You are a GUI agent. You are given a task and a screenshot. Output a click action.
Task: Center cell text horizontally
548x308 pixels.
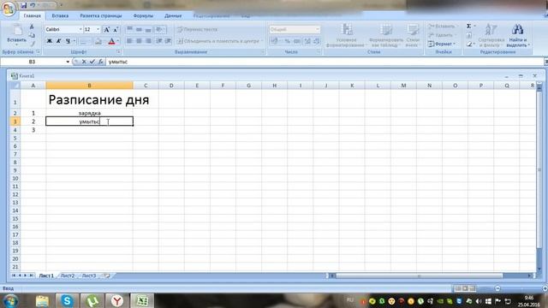(x=139, y=41)
